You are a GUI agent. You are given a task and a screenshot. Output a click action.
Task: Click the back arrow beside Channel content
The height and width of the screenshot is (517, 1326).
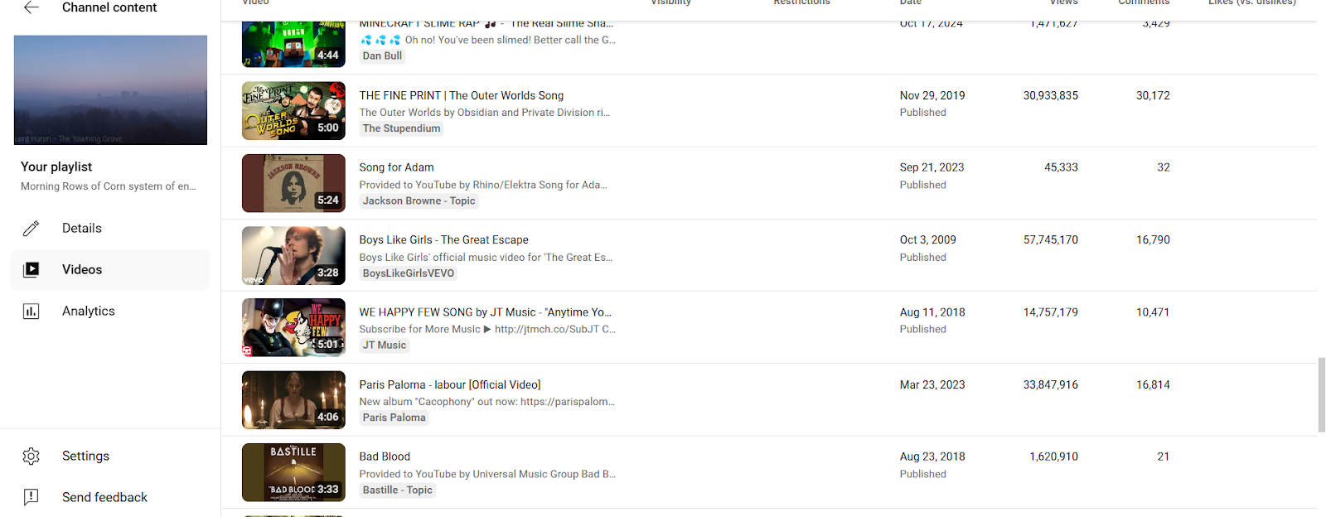click(x=31, y=7)
